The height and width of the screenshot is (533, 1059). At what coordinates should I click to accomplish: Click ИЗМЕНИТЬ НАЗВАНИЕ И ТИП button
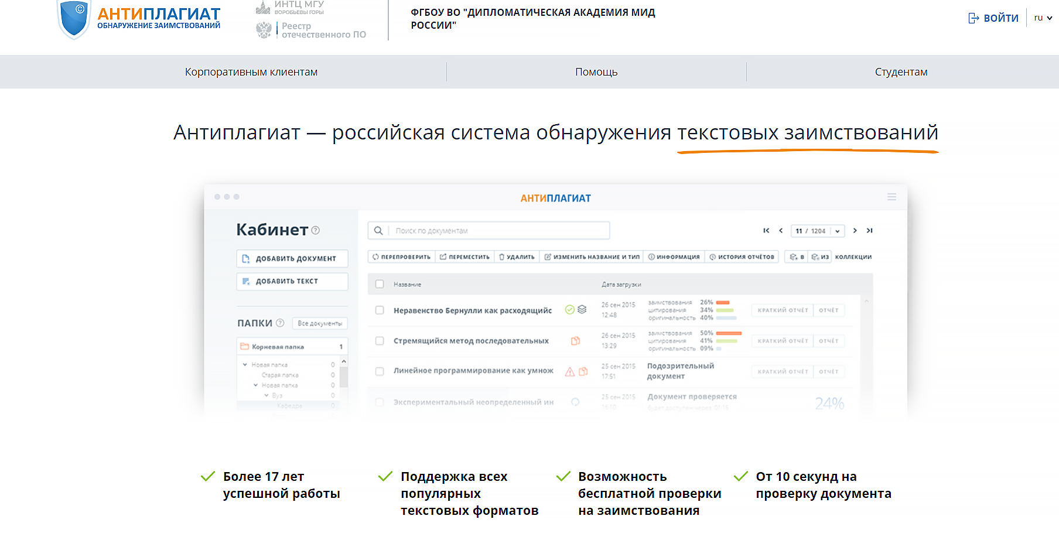(x=592, y=257)
